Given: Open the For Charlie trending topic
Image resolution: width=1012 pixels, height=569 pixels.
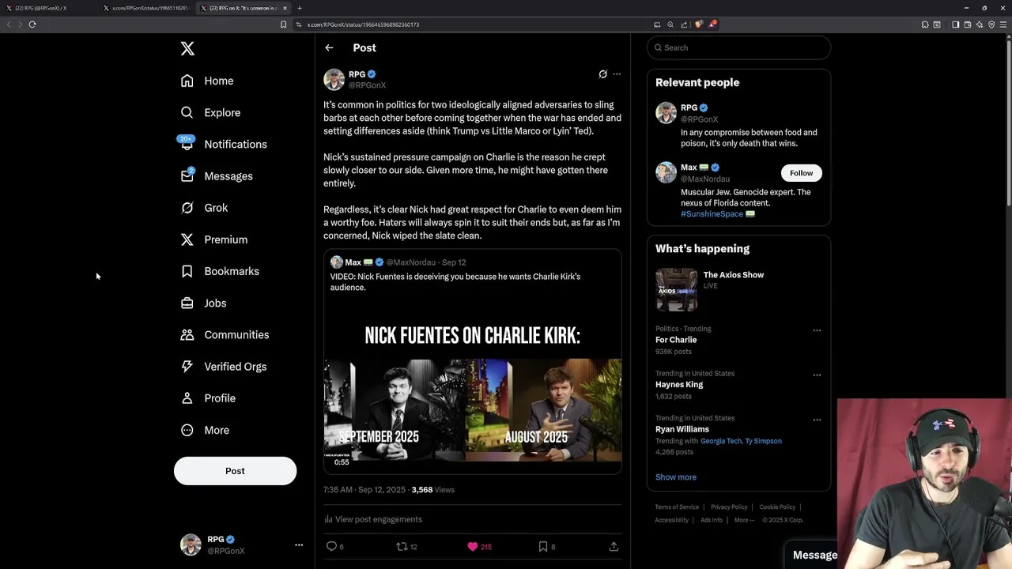Looking at the screenshot, I should [x=676, y=340].
